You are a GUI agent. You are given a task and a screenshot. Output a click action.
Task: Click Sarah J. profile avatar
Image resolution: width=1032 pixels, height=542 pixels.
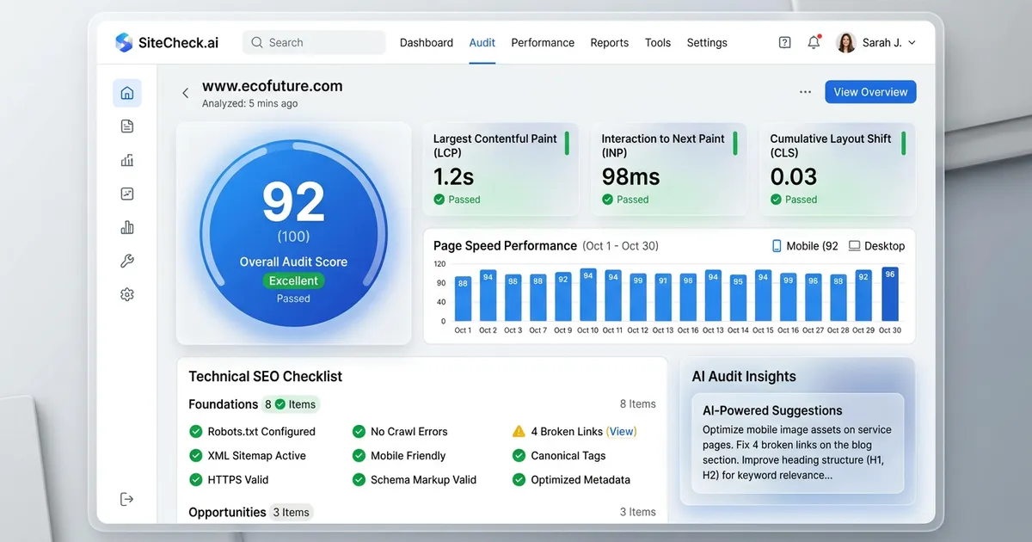coord(845,42)
